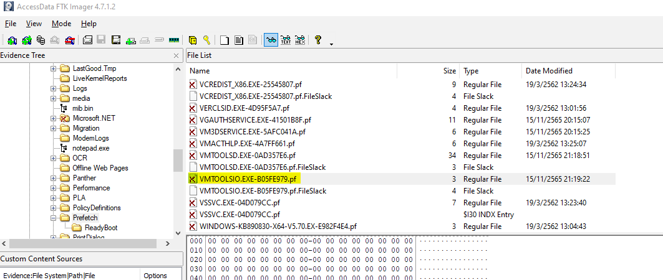Sort file list by Date Modified column
Image resolution: width=663 pixels, height=280 pixels.
568,71
